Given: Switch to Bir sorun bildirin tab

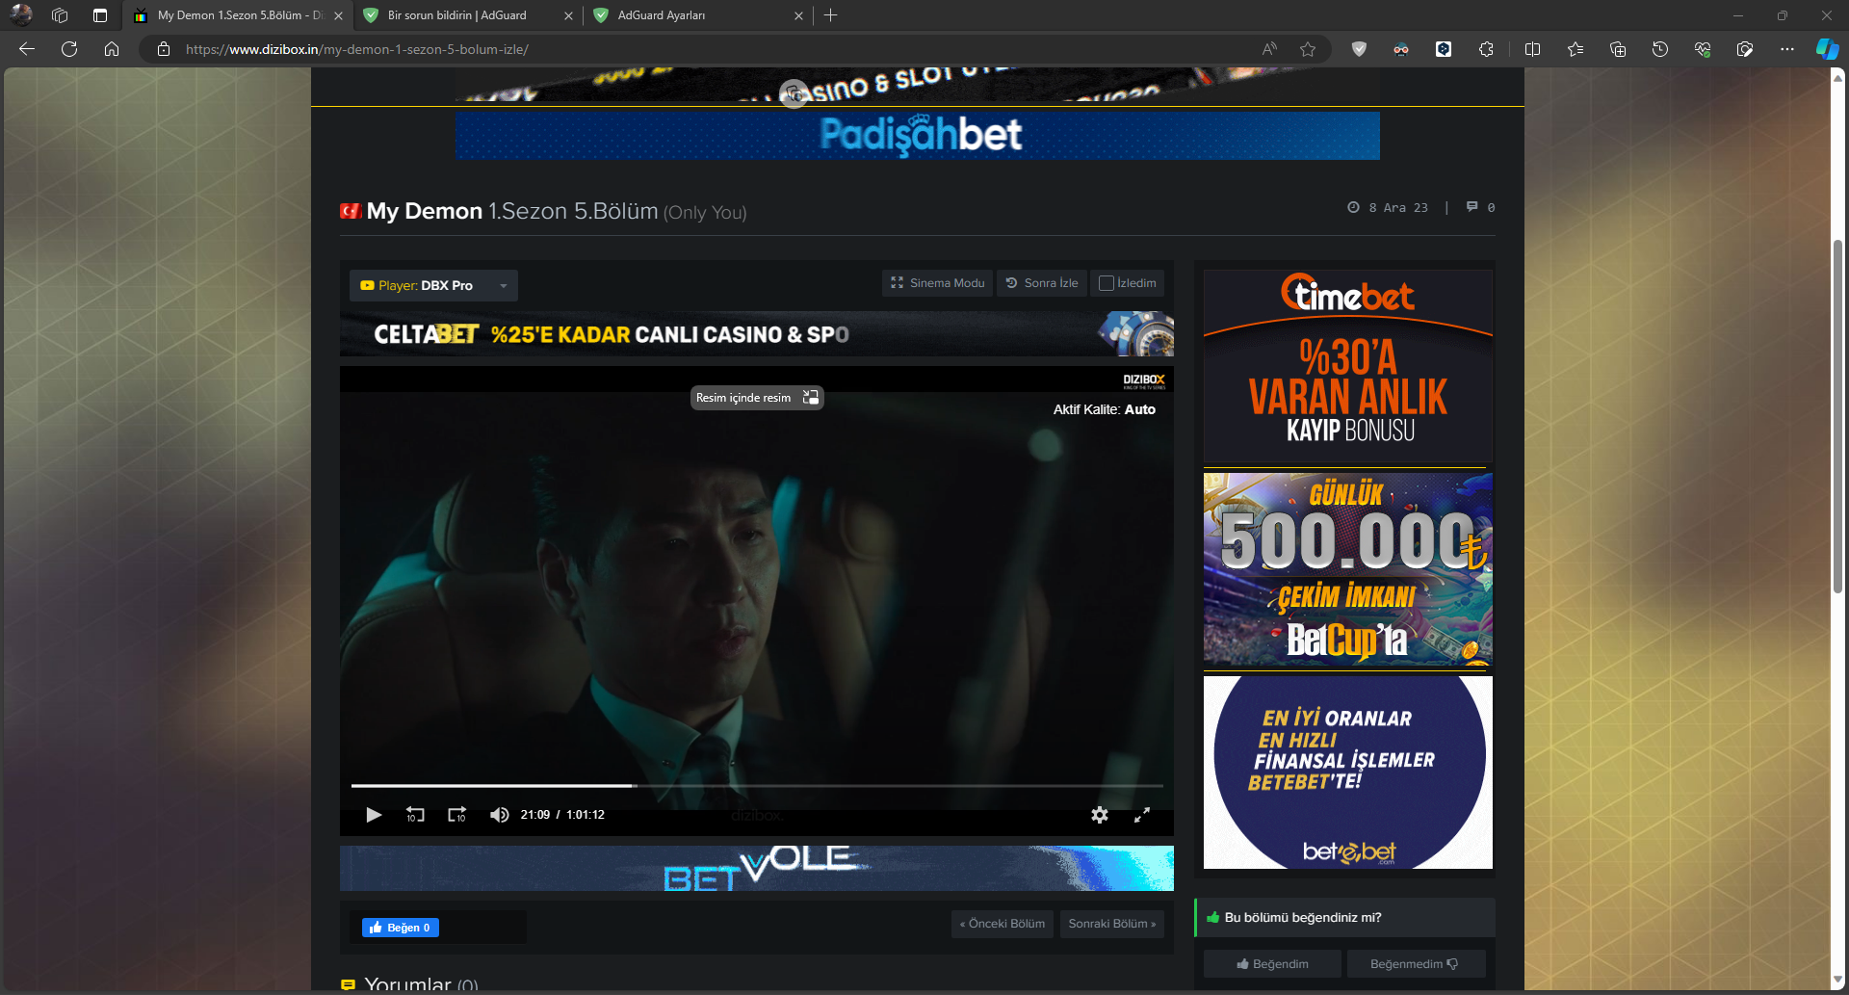Looking at the screenshot, I should 462,15.
